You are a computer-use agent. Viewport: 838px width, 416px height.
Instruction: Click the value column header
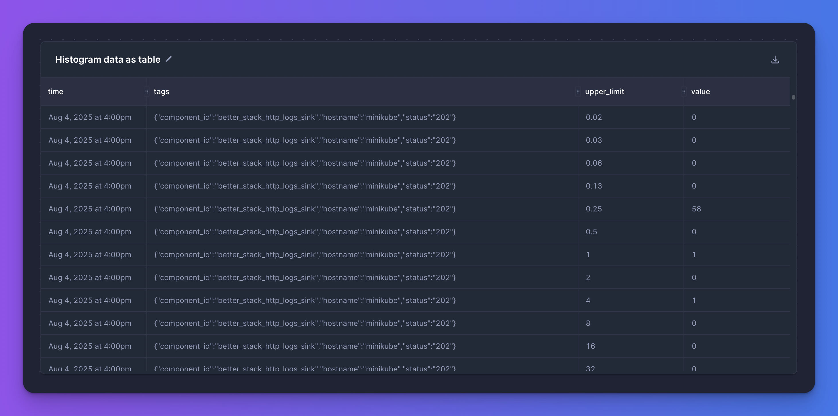click(x=700, y=92)
